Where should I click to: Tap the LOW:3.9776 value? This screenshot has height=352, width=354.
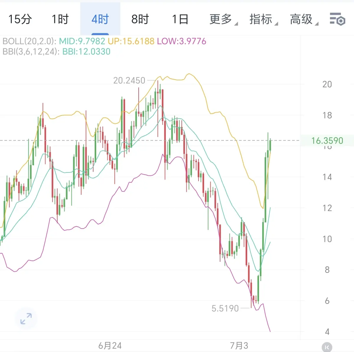tap(181, 41)
